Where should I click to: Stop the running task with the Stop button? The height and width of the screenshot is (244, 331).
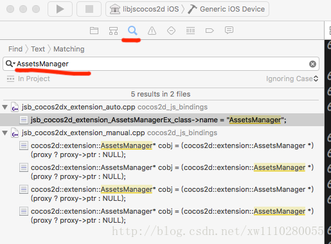pos(89,9)
